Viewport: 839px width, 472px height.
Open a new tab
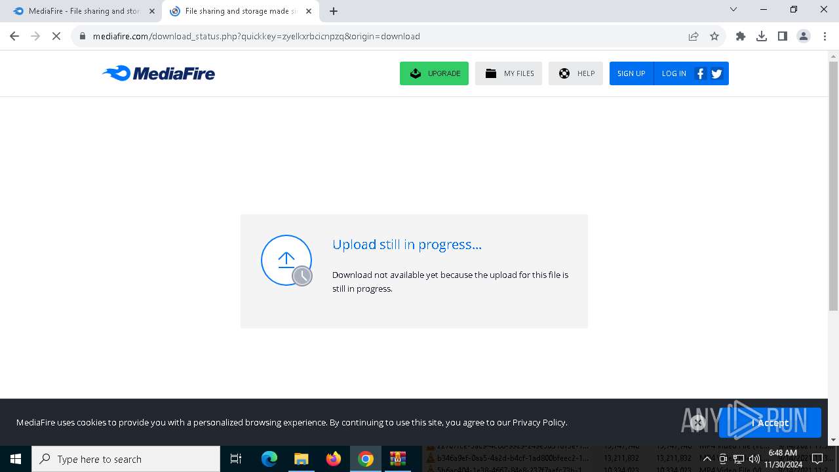coord(334,11)
